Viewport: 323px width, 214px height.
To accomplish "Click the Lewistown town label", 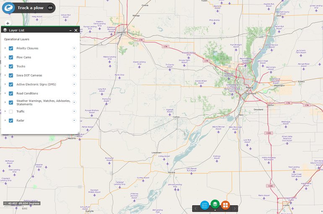I will 156,153.
